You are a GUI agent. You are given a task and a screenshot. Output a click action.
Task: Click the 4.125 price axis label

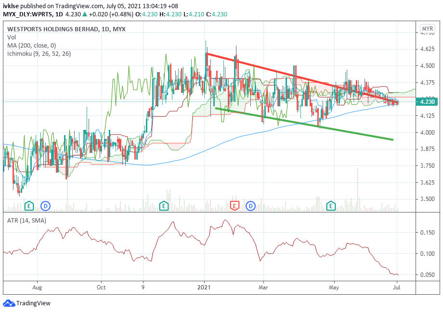(427, 116)
